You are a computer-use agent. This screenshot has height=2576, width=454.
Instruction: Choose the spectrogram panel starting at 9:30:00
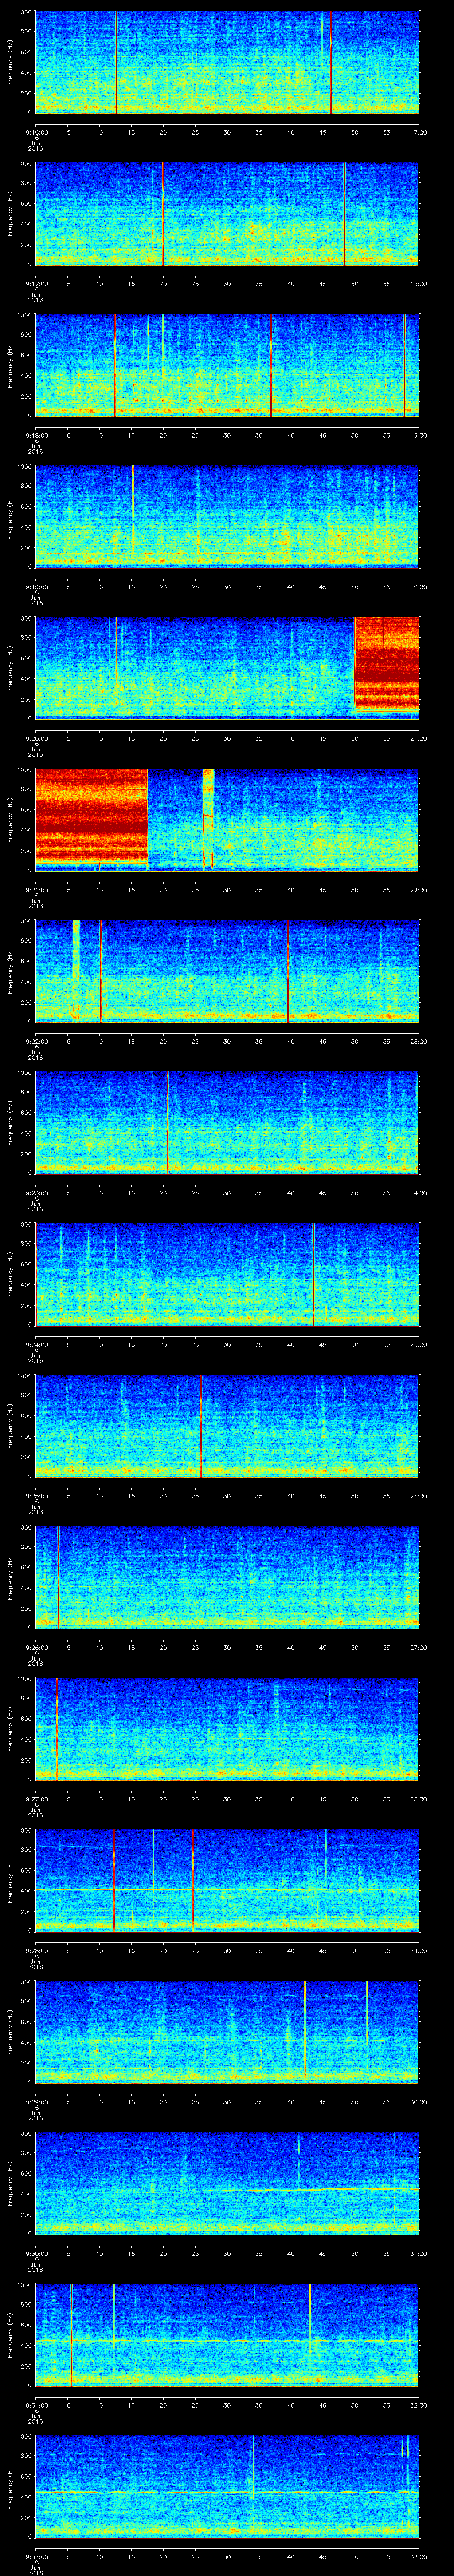[227, 2183]
